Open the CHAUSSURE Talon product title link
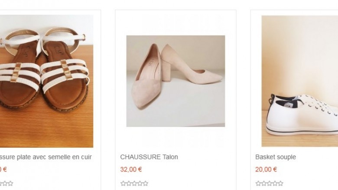This screenshot has width=338, height=190. pos(149,157)
